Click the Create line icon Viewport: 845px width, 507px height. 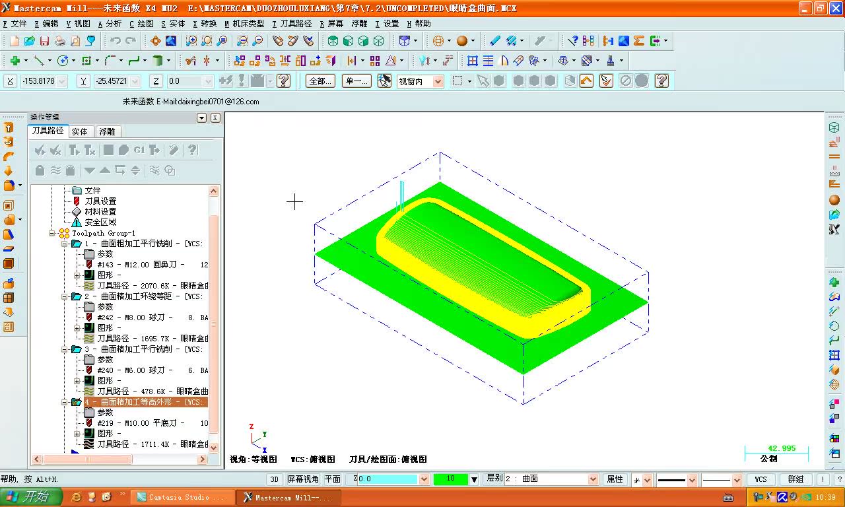coord(38,61)
